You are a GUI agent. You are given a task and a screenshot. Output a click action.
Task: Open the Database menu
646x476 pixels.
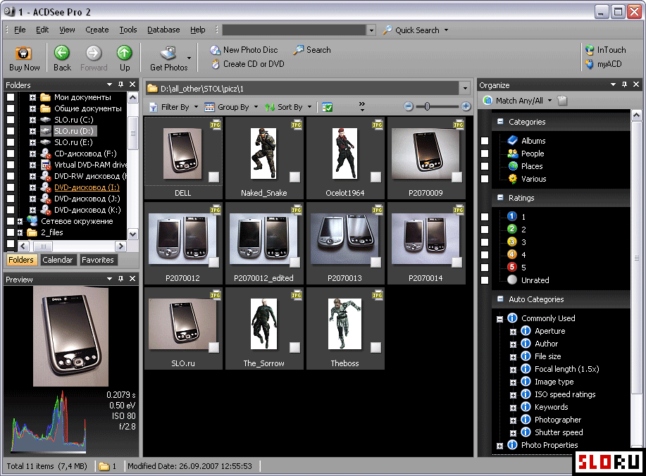[163, 30]
